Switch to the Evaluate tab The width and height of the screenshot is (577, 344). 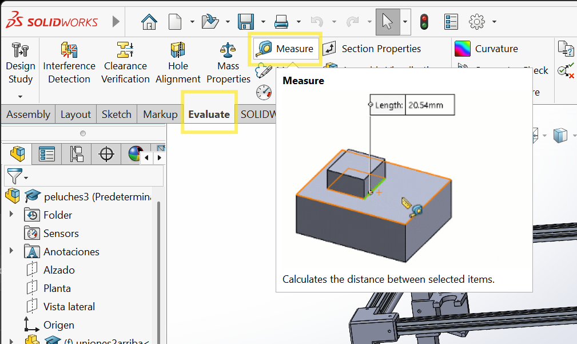pyautogui.click(x=209, y=114)
